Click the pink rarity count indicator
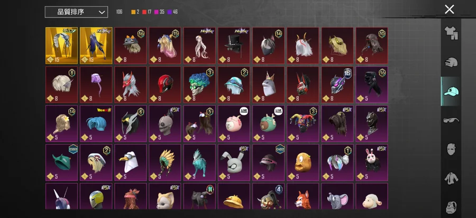The width and height of the screenshot is (476, 218). (x=159, y=12)
